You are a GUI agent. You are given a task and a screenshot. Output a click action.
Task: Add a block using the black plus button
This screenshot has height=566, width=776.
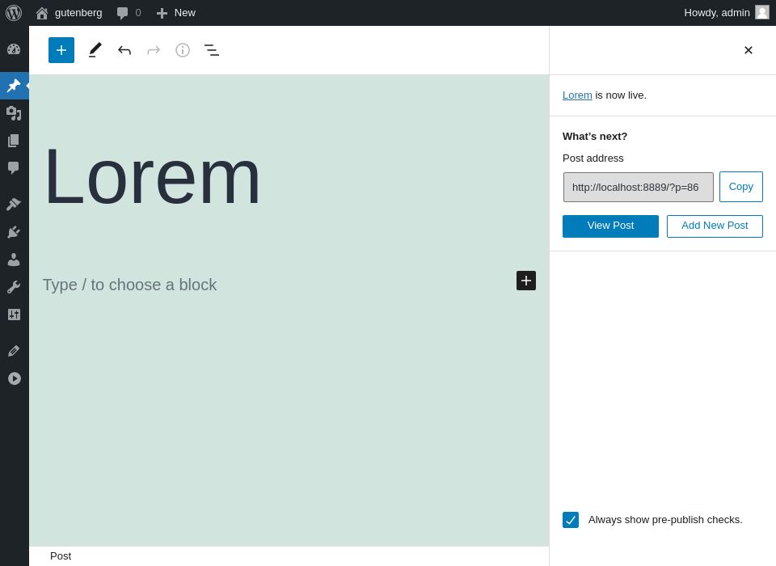[x=526, y=281]
